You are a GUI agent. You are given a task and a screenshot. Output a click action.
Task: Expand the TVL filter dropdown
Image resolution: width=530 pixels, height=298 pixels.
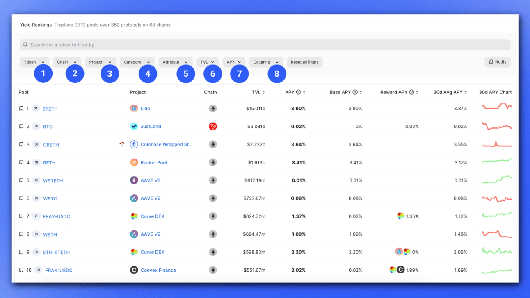[208, 62]
